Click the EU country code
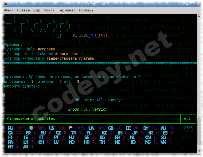This screenshot has height=157, width=203. coord(43,133)
